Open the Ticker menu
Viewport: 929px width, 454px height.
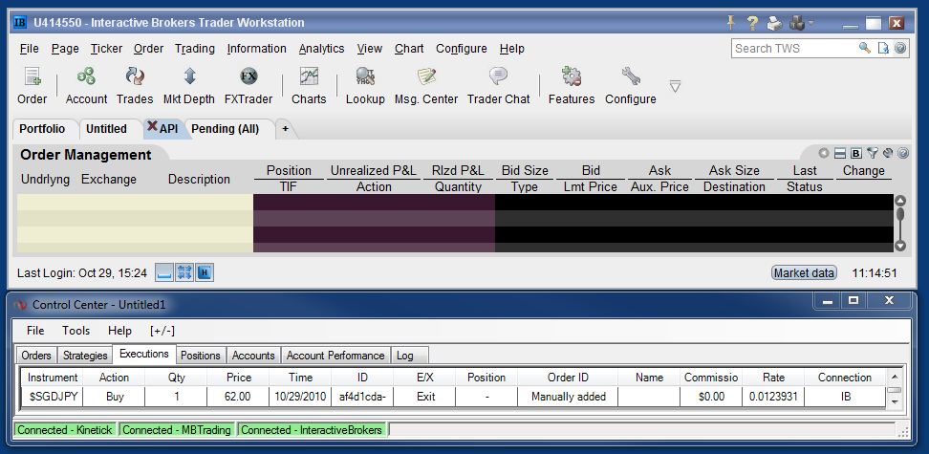107,49
